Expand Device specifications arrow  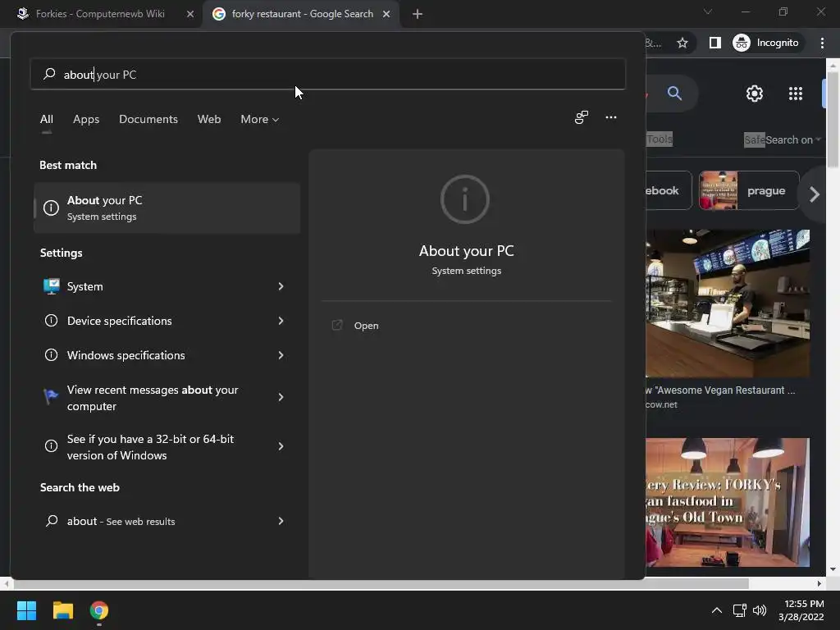coord(281,321)
